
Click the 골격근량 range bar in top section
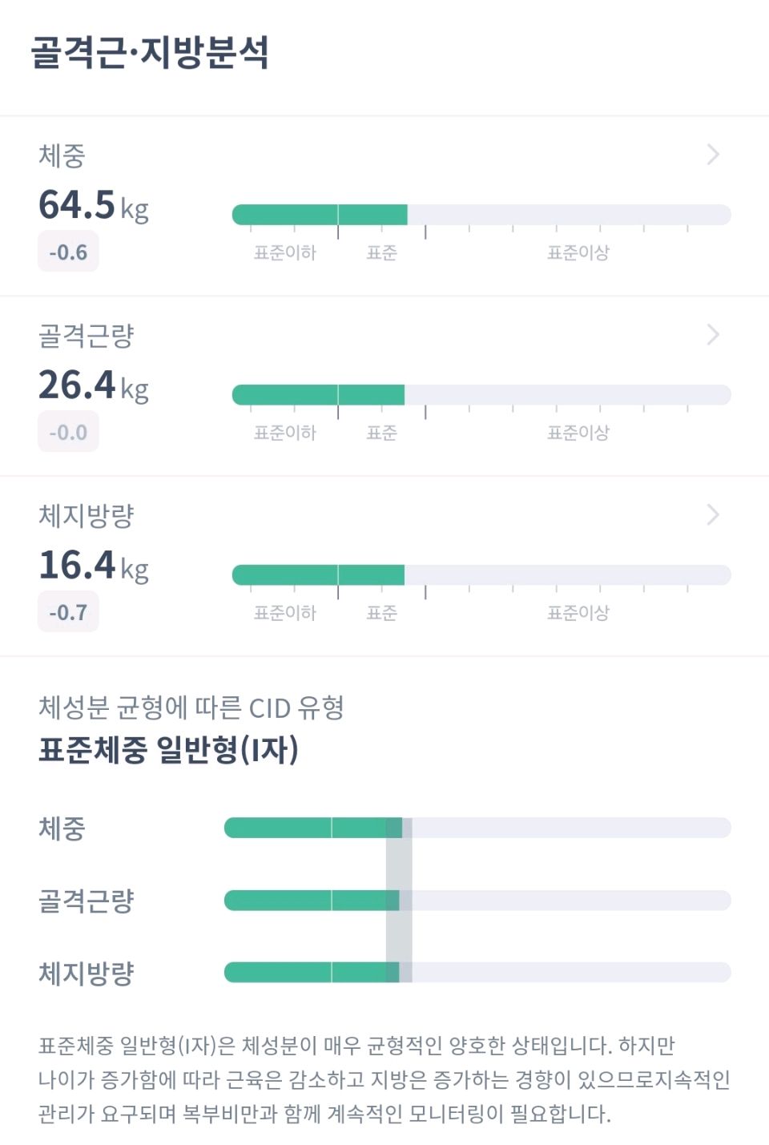pyautogui.click(x=481, y=395)
